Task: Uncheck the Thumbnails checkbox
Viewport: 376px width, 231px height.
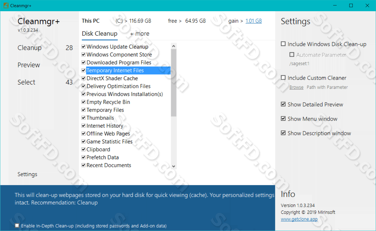Action: (x=84, y=118)
